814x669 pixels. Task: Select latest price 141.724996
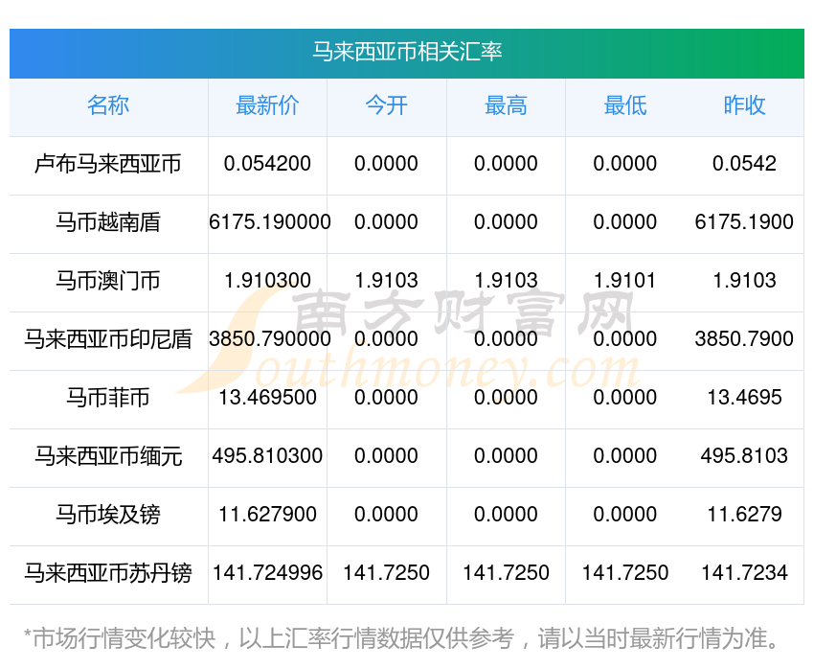(x=267, y=573)
